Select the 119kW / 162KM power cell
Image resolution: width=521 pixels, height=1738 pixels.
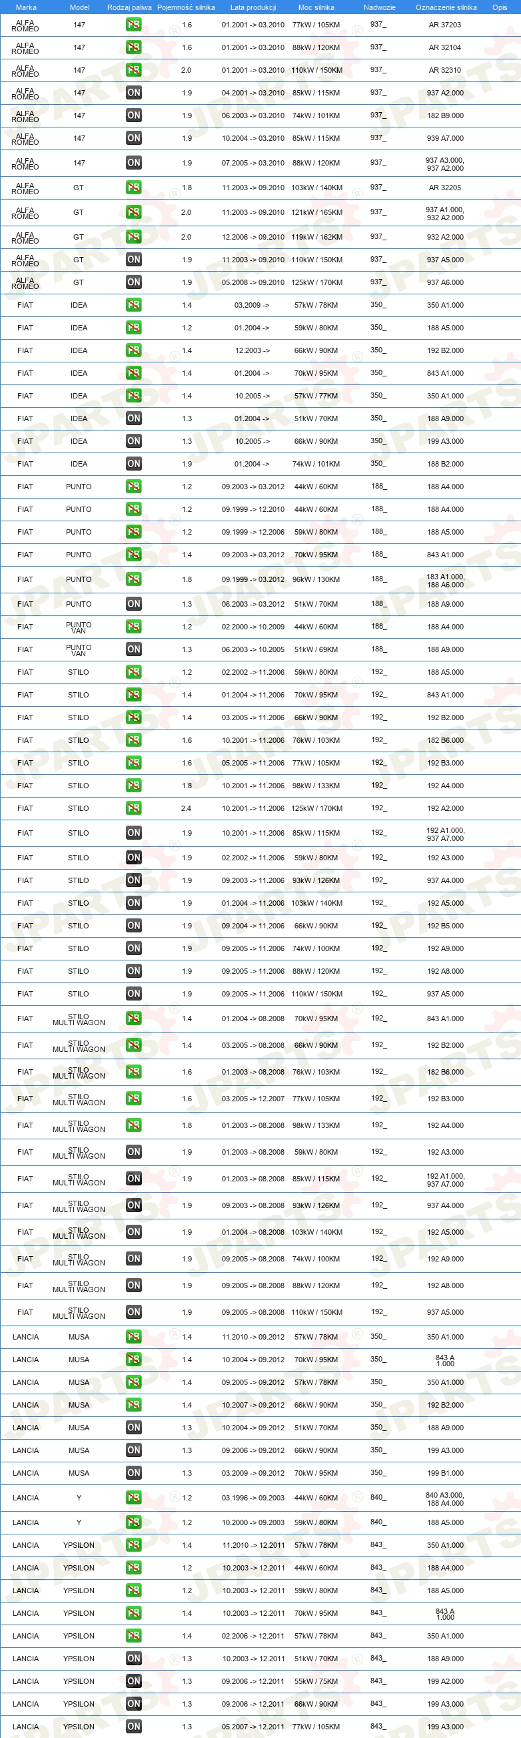pos(316,237)
